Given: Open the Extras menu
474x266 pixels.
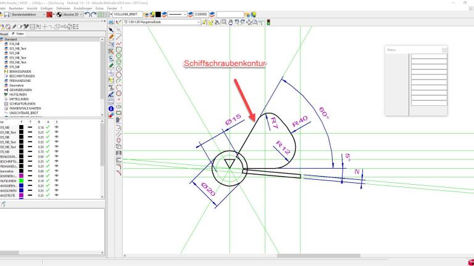Looking at the screenshot, I should (x=99, y=9).
